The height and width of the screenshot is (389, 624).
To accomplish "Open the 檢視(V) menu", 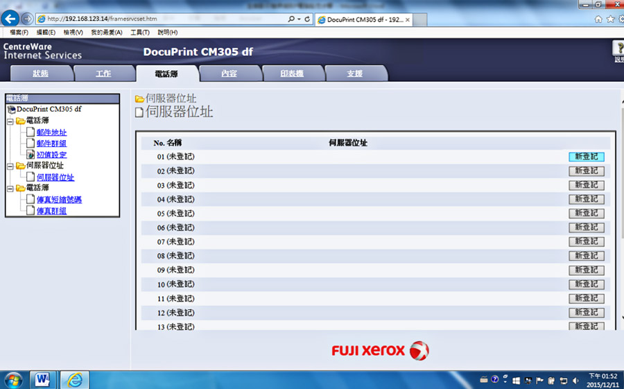I will click(73, 33).
